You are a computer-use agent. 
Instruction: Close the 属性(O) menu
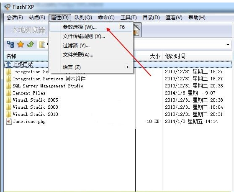(x=60, y=18)
